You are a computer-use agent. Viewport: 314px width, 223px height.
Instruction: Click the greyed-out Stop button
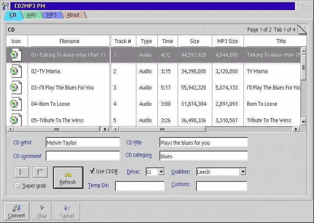[x=42, y=211]
